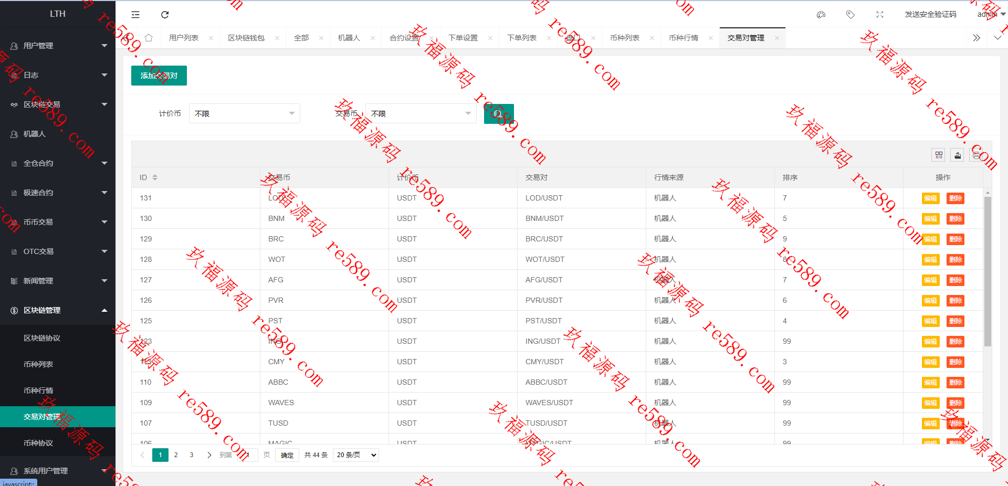Delete the BNM/USDT trading pair
The image size is (1008, 486).
[955, 219]
